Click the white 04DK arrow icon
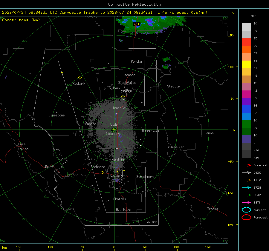This screenshot has height=251, width=269. tap(246, 173)
